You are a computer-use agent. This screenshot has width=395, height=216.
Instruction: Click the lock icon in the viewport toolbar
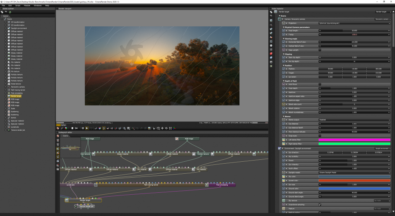click(154, 128)
